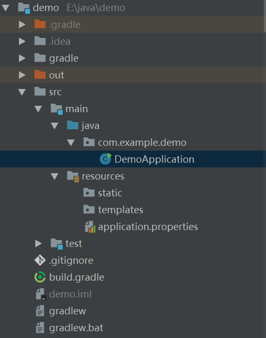Click the resources root folder icon

point(73,177)
